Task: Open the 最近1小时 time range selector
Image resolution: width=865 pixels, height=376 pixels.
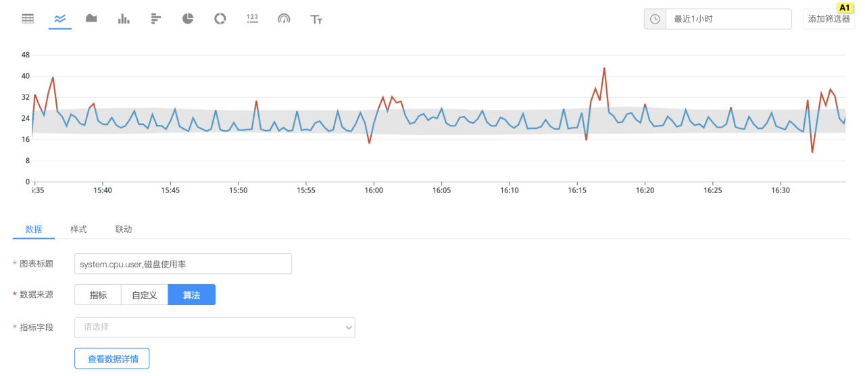Action: [728, 19]
